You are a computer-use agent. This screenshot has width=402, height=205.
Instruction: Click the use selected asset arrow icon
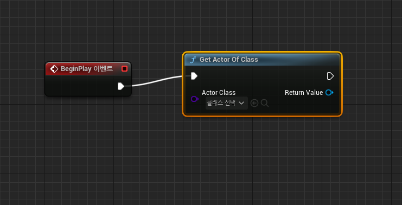point(254,103)
